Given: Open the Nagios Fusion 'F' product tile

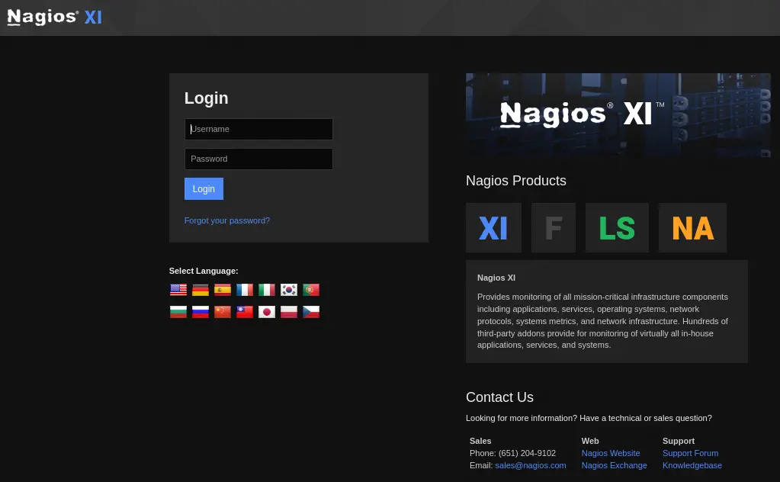Looking at the screenshot, I should coord(554,228).
